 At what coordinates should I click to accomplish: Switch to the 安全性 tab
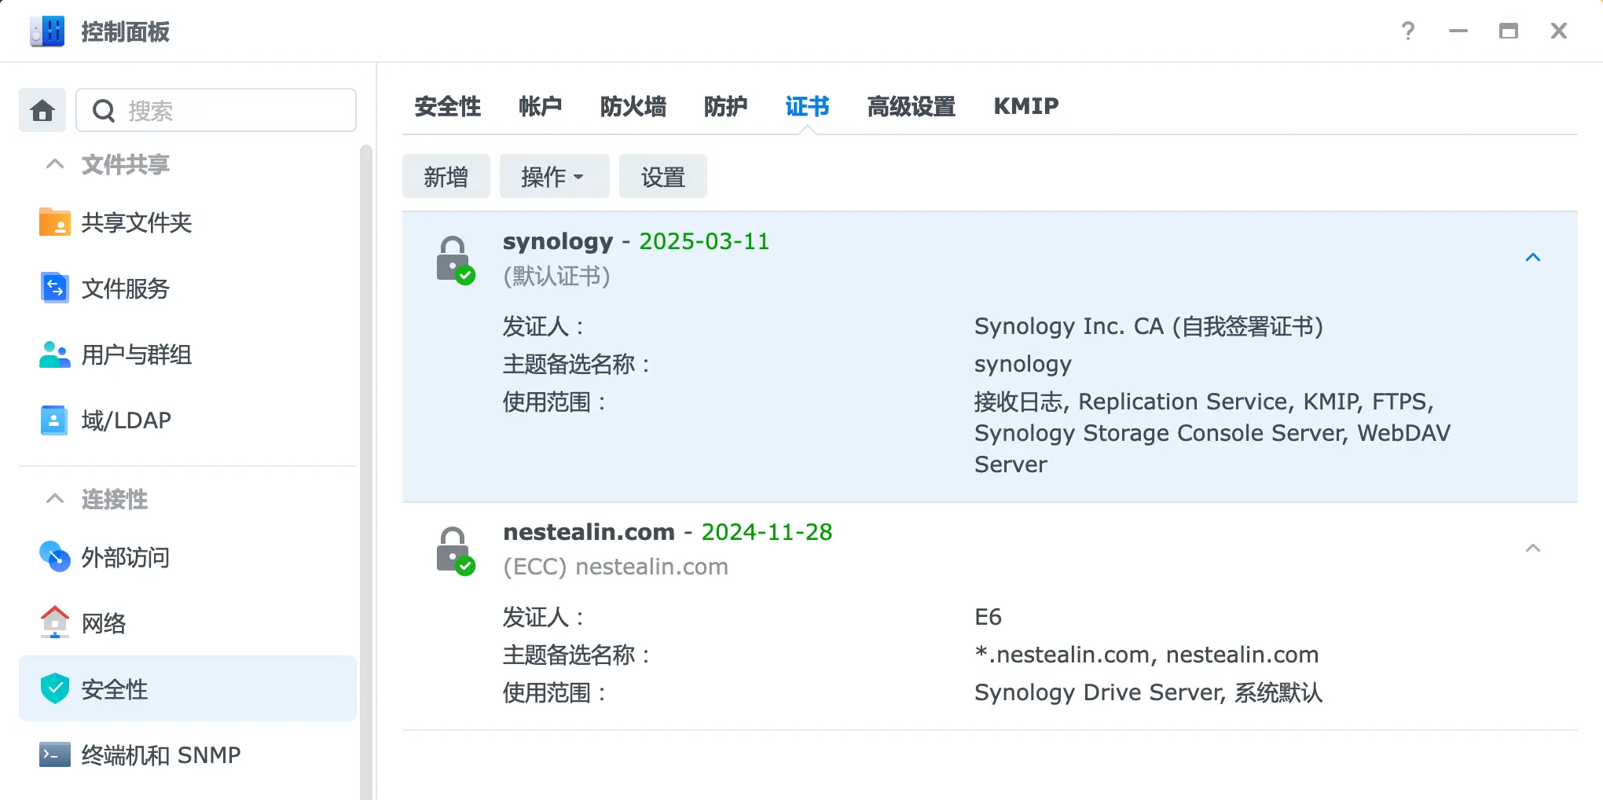coord(448,106)
